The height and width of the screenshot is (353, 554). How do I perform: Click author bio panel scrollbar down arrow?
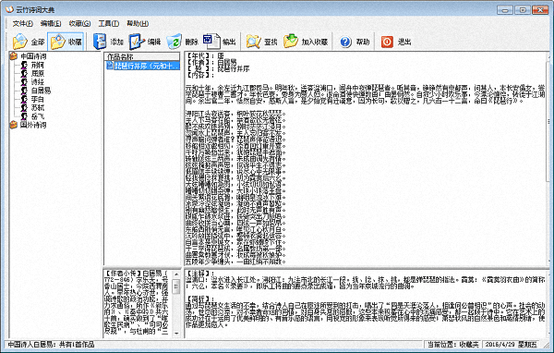[x=176, y=334]
